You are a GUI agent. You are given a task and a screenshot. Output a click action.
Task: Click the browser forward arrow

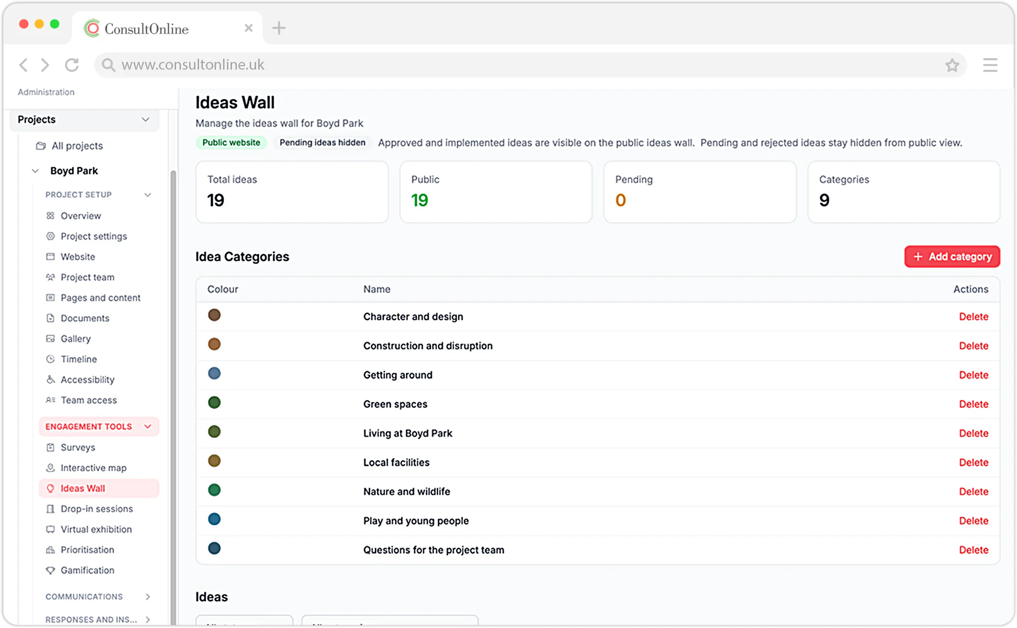coord(46,65)
